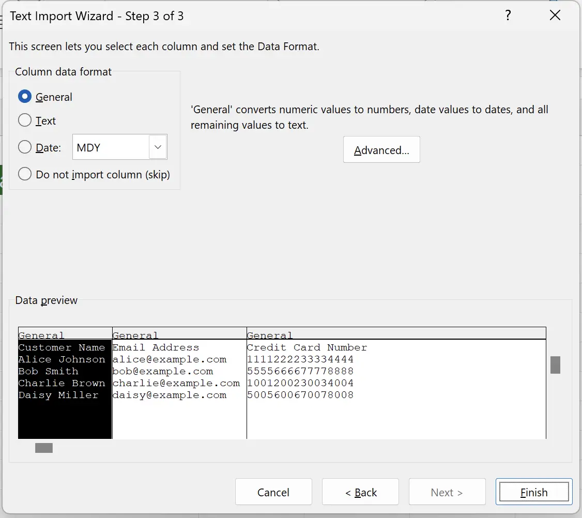This screenshot has width=582, height=518.
Task: Open wizard help with the question mark
Action: (x=508, y=16)
